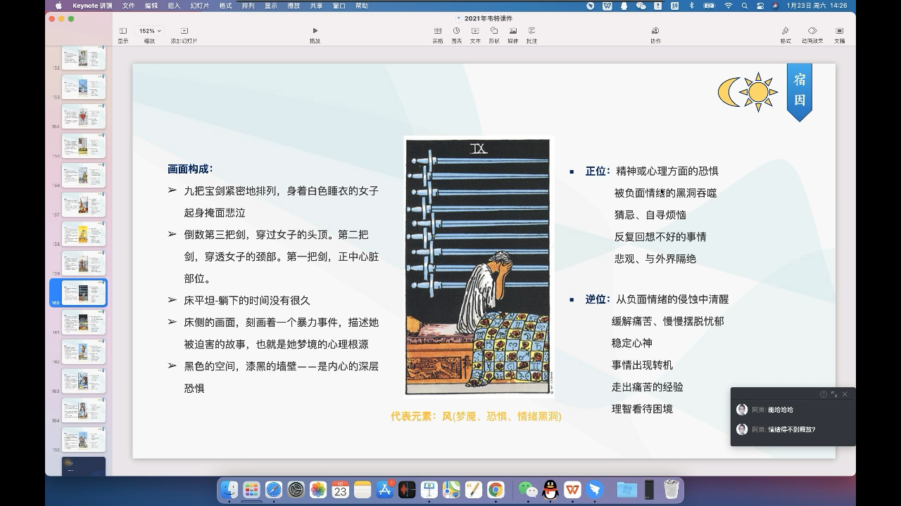Open WPS Office from the Dock
Image resolution: width=901 pixels, height=506 pixels.
[572, 490]
